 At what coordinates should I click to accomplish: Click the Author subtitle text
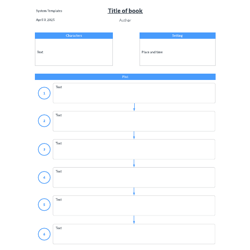(x=125, y=20)
